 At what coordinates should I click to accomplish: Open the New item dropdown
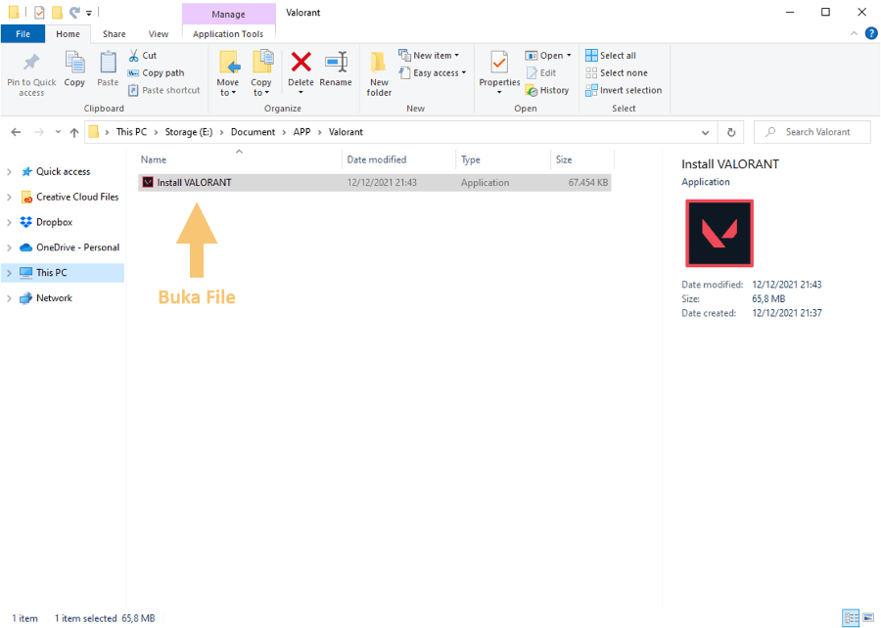[x=430, y=56]
